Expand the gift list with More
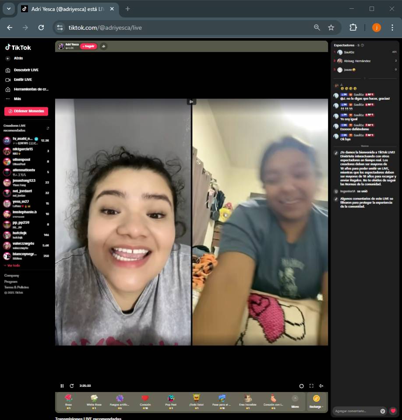Viewport: 402px width, 420px height. tap(295, 401)
